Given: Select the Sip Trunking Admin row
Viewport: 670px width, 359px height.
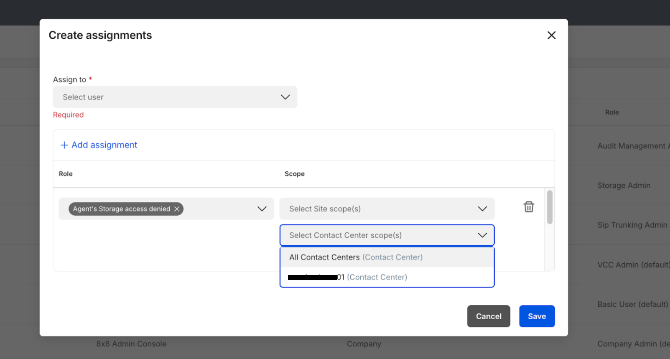Looking at the screenshot, I should [632, 225].
